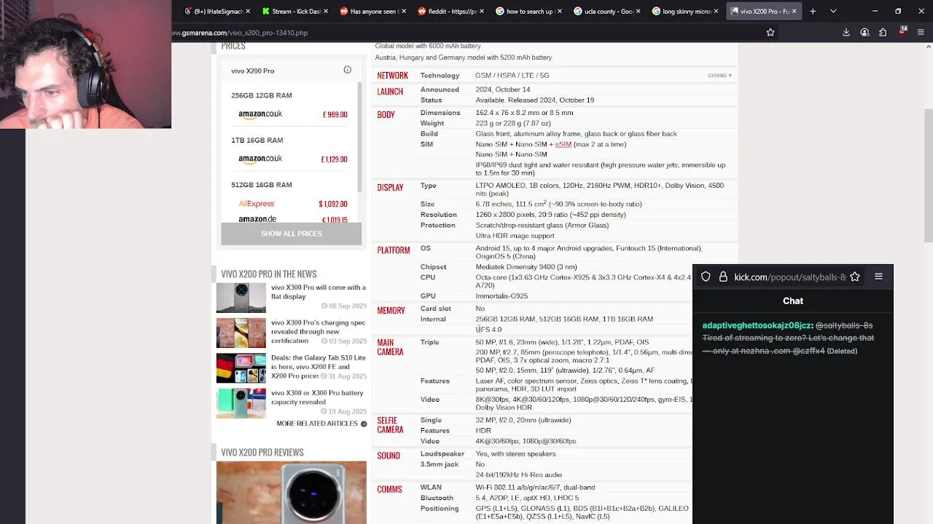Click the Resolution label under DISPLAY
Image resolution: width=933 pixels, height=524 pixels.
click(439, 215)
